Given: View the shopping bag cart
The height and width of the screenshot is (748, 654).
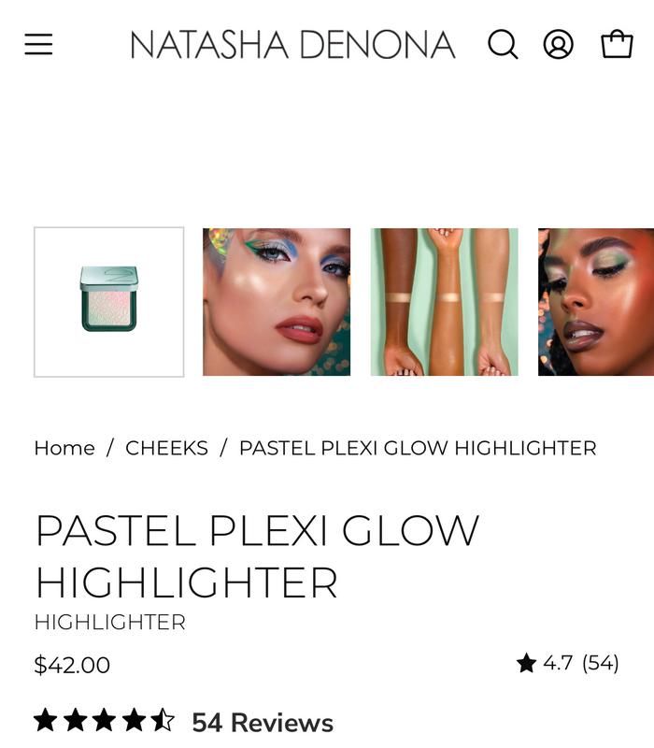Looking at the screenshot, I should click(617, 44).
